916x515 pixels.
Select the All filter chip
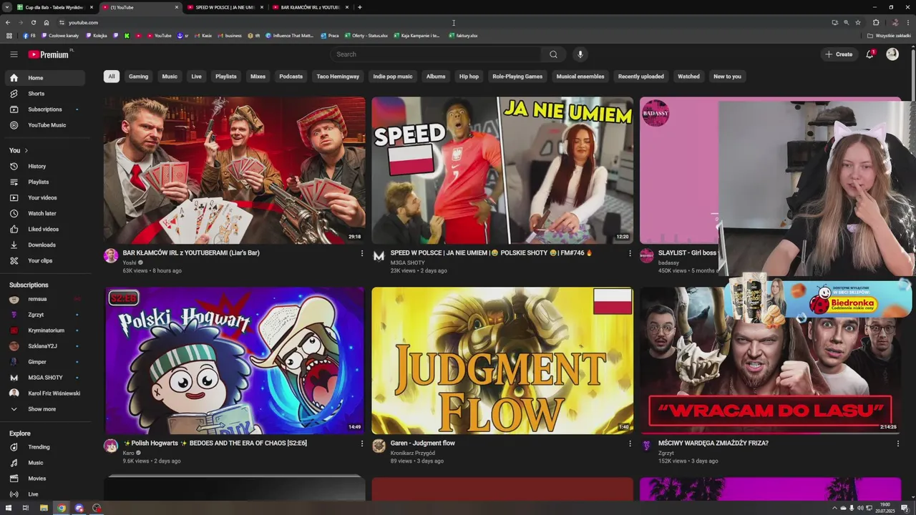click(x=111, y=77)
